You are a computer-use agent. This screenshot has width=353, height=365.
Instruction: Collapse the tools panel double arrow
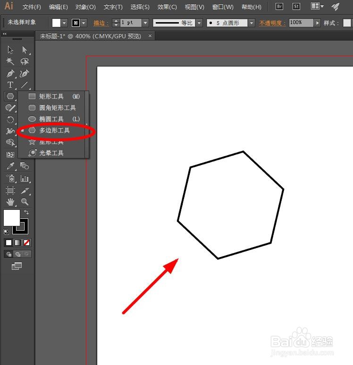5,34
